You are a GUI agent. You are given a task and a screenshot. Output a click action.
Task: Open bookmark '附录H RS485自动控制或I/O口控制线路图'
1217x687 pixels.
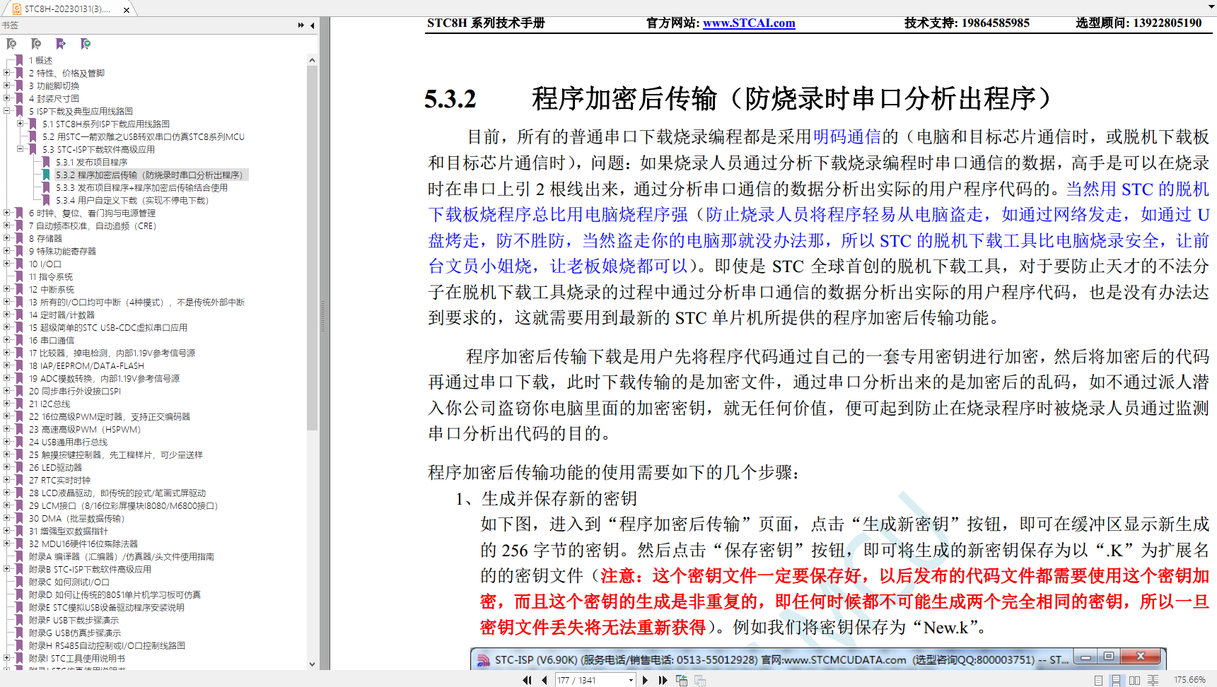click(107, 645)
